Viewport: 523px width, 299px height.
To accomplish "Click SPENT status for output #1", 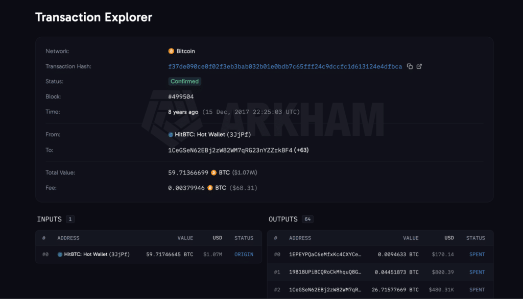I will [x=477, y=272].
